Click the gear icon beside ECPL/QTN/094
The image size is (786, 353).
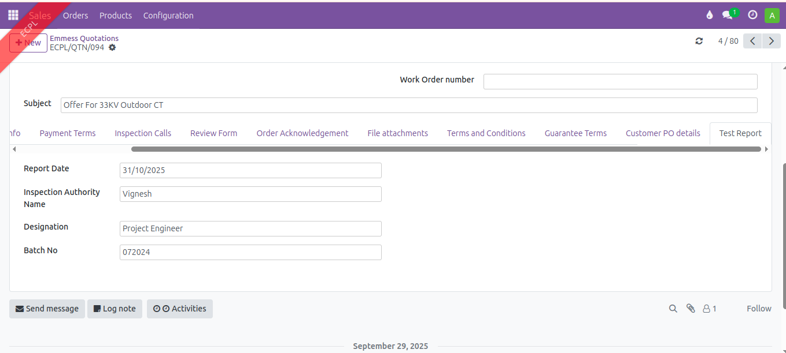coord(112,47)
